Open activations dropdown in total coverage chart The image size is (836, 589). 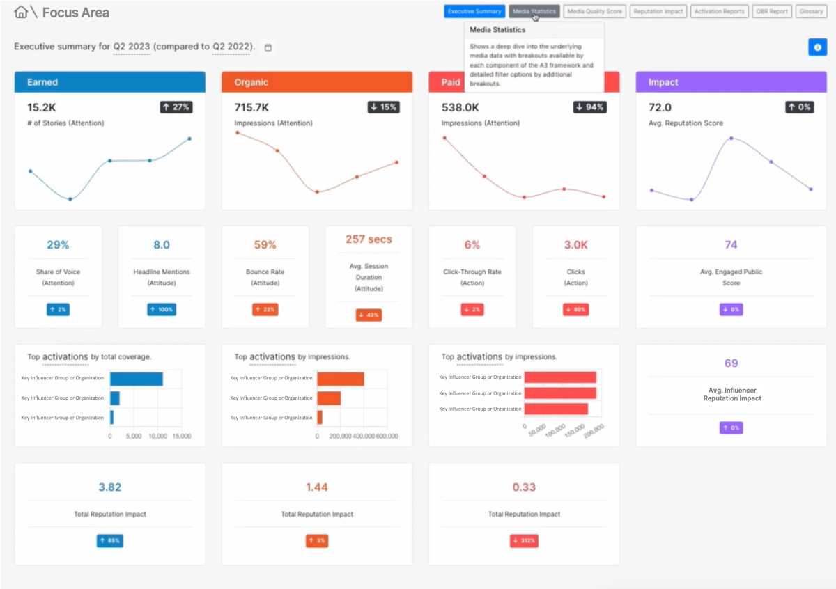coord(65,357)
